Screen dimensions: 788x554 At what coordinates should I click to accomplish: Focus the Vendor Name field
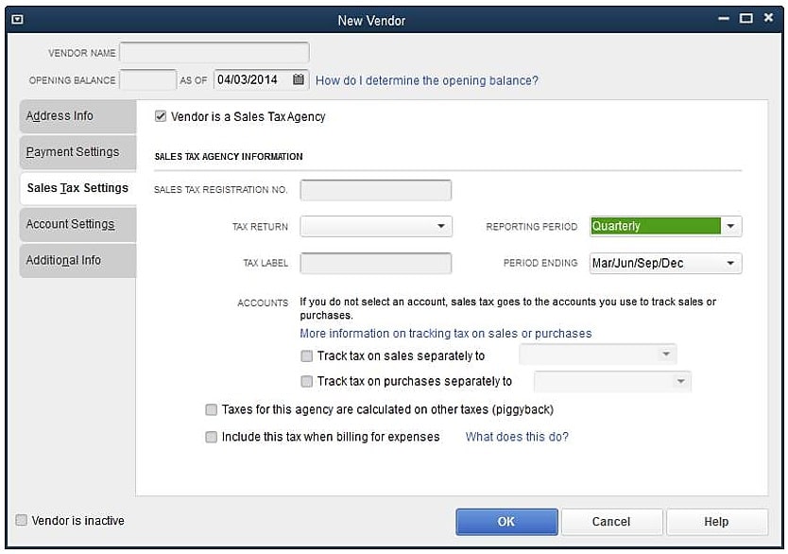pos(214,53)
